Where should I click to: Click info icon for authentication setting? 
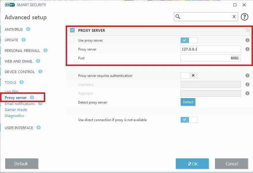point(247,75)
